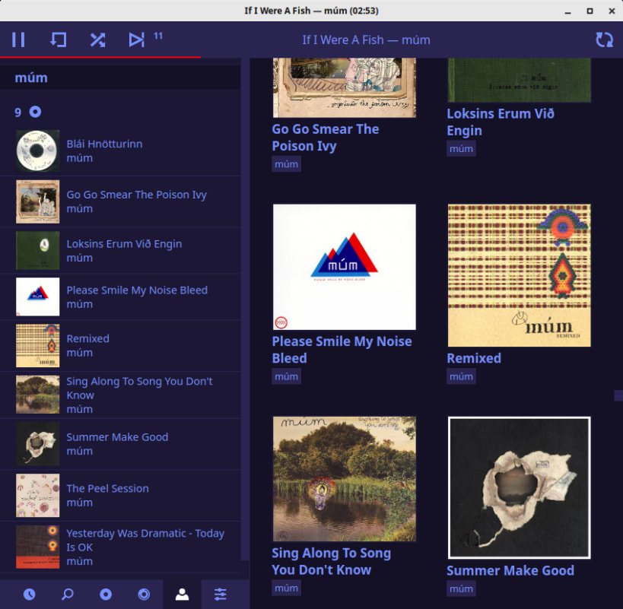Screen dimensions: 623x609
Task: Select The Peel Session list row
Action: (x=120, y=495)
